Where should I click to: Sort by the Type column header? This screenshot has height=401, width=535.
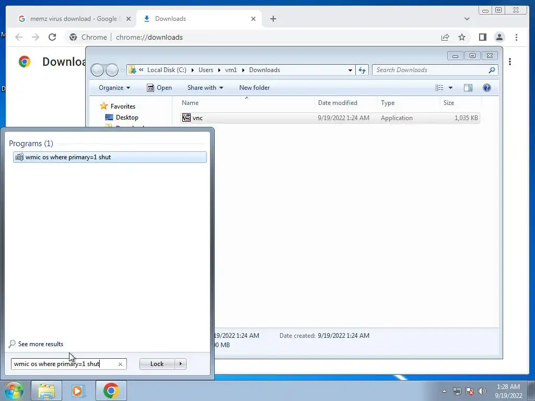(x=409, y=103)
